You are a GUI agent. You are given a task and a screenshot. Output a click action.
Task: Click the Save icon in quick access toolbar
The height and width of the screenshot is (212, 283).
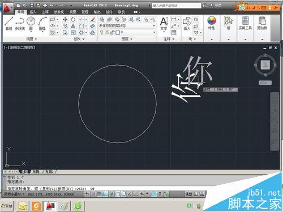click(x=32, y=6)
